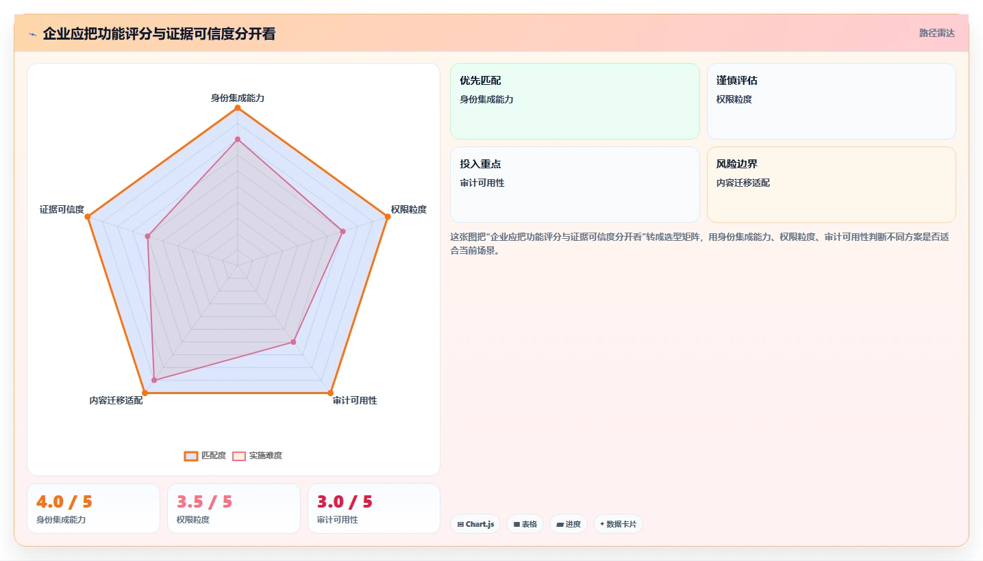Click the 审计可用性 axis label below the radar
983x561 pixels.
pos(355,400)
